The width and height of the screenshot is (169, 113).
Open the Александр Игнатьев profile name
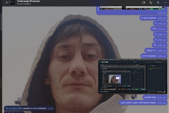pos(28,1)
